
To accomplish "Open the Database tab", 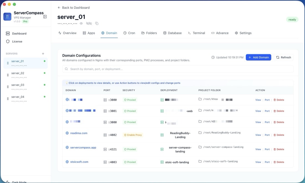I will click(172, 33).
